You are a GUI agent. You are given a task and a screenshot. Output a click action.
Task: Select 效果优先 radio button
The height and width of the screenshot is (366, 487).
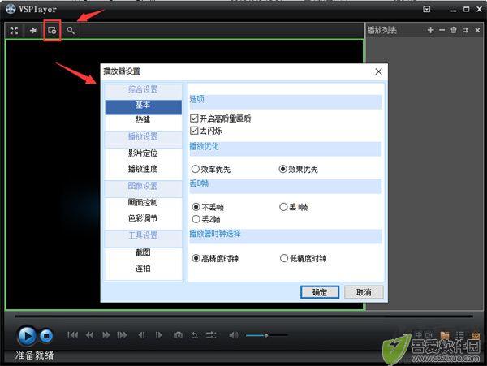tap(282, 169)
